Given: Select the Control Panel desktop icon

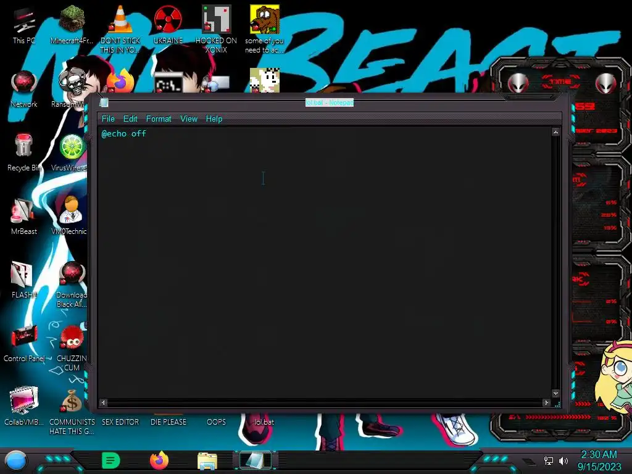Looking at the screenshot, I should click(x=24, y=344).
